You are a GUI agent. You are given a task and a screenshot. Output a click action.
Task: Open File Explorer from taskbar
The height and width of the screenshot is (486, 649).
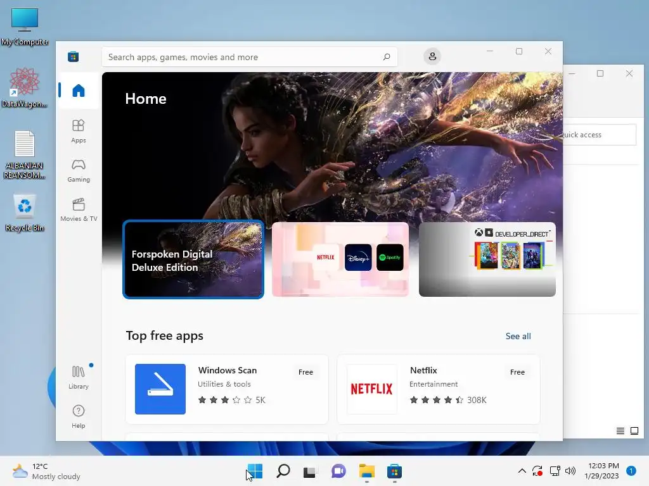tap(367, 471)
